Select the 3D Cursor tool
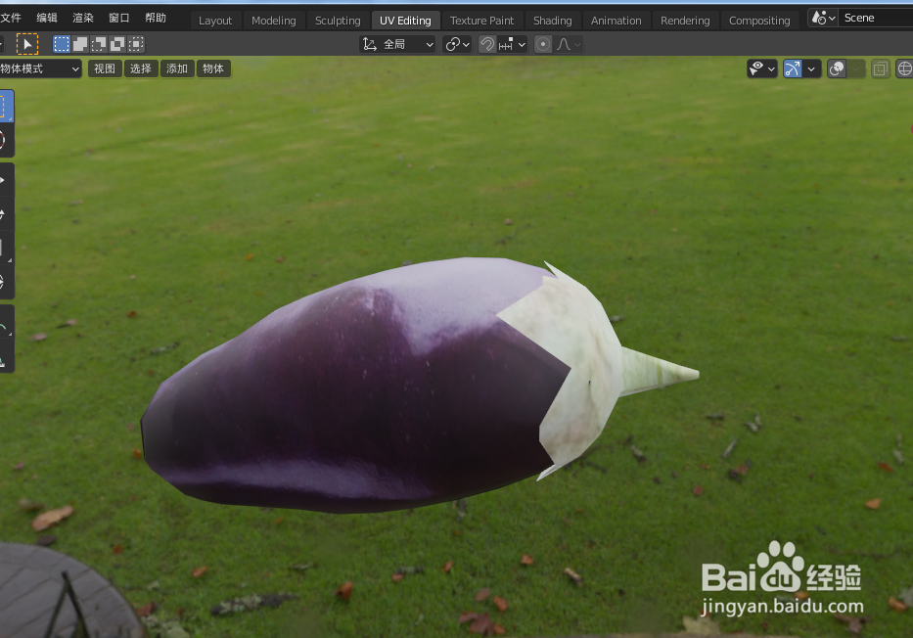The image size is (913, 638). [7, 139]
